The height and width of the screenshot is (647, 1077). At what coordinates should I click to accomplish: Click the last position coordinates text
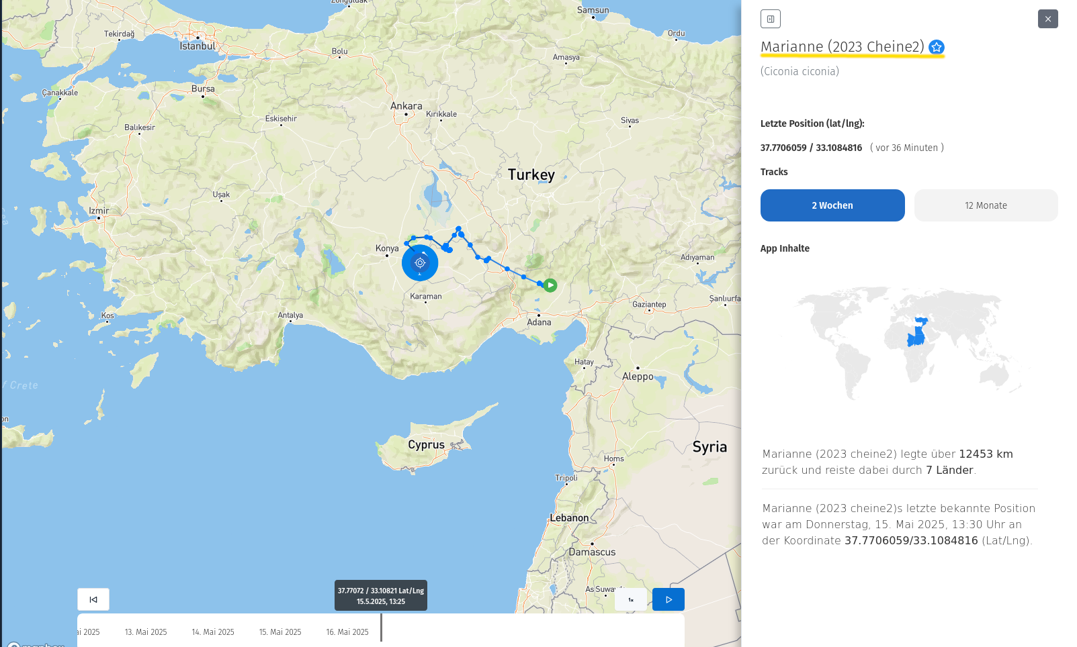coord(811,148)
